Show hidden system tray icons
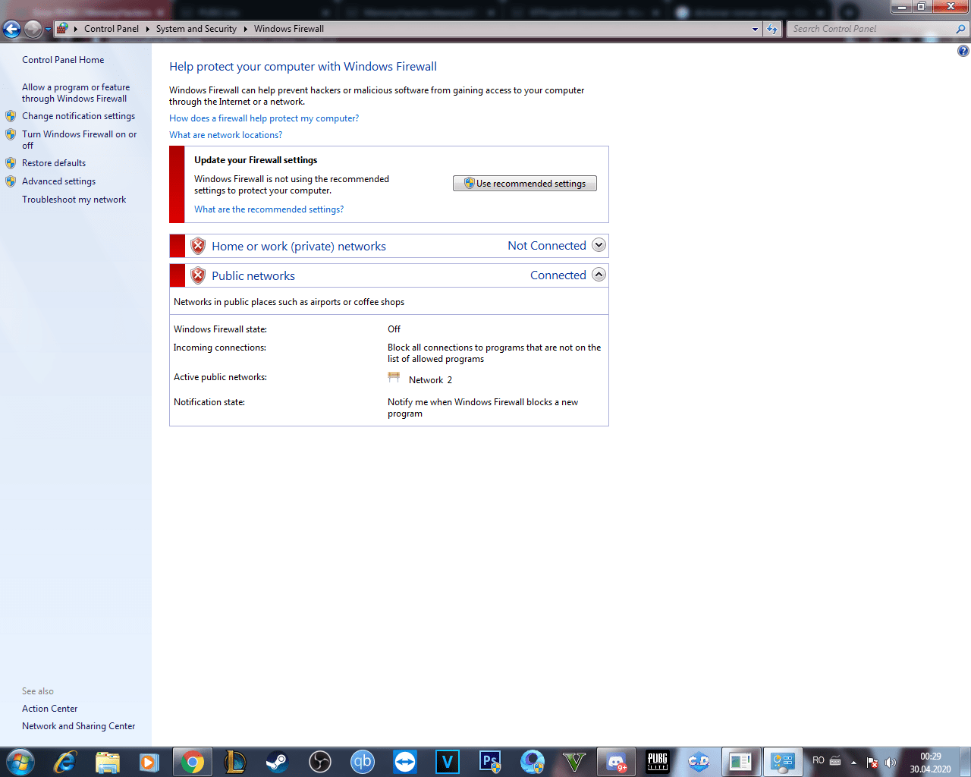Screen dimensions: 971x777 pyautogui.click(x=853, y=762)
